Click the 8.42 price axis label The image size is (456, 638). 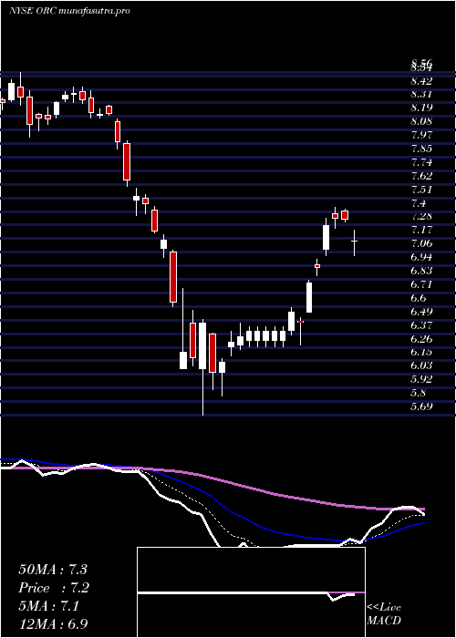(x=421, y=80)
